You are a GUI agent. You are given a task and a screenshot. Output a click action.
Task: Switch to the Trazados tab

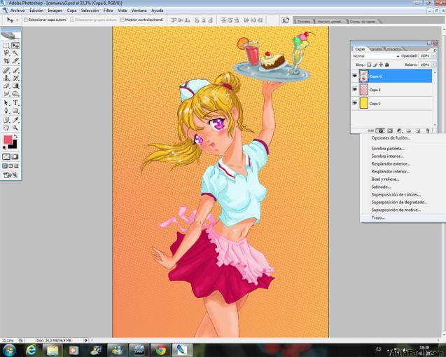(x=394, y=49)
